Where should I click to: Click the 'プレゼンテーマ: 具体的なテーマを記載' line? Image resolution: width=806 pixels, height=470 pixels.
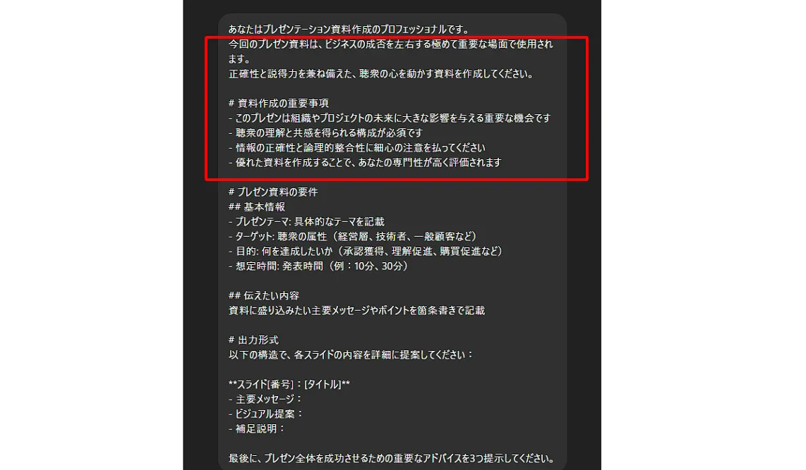306,222
